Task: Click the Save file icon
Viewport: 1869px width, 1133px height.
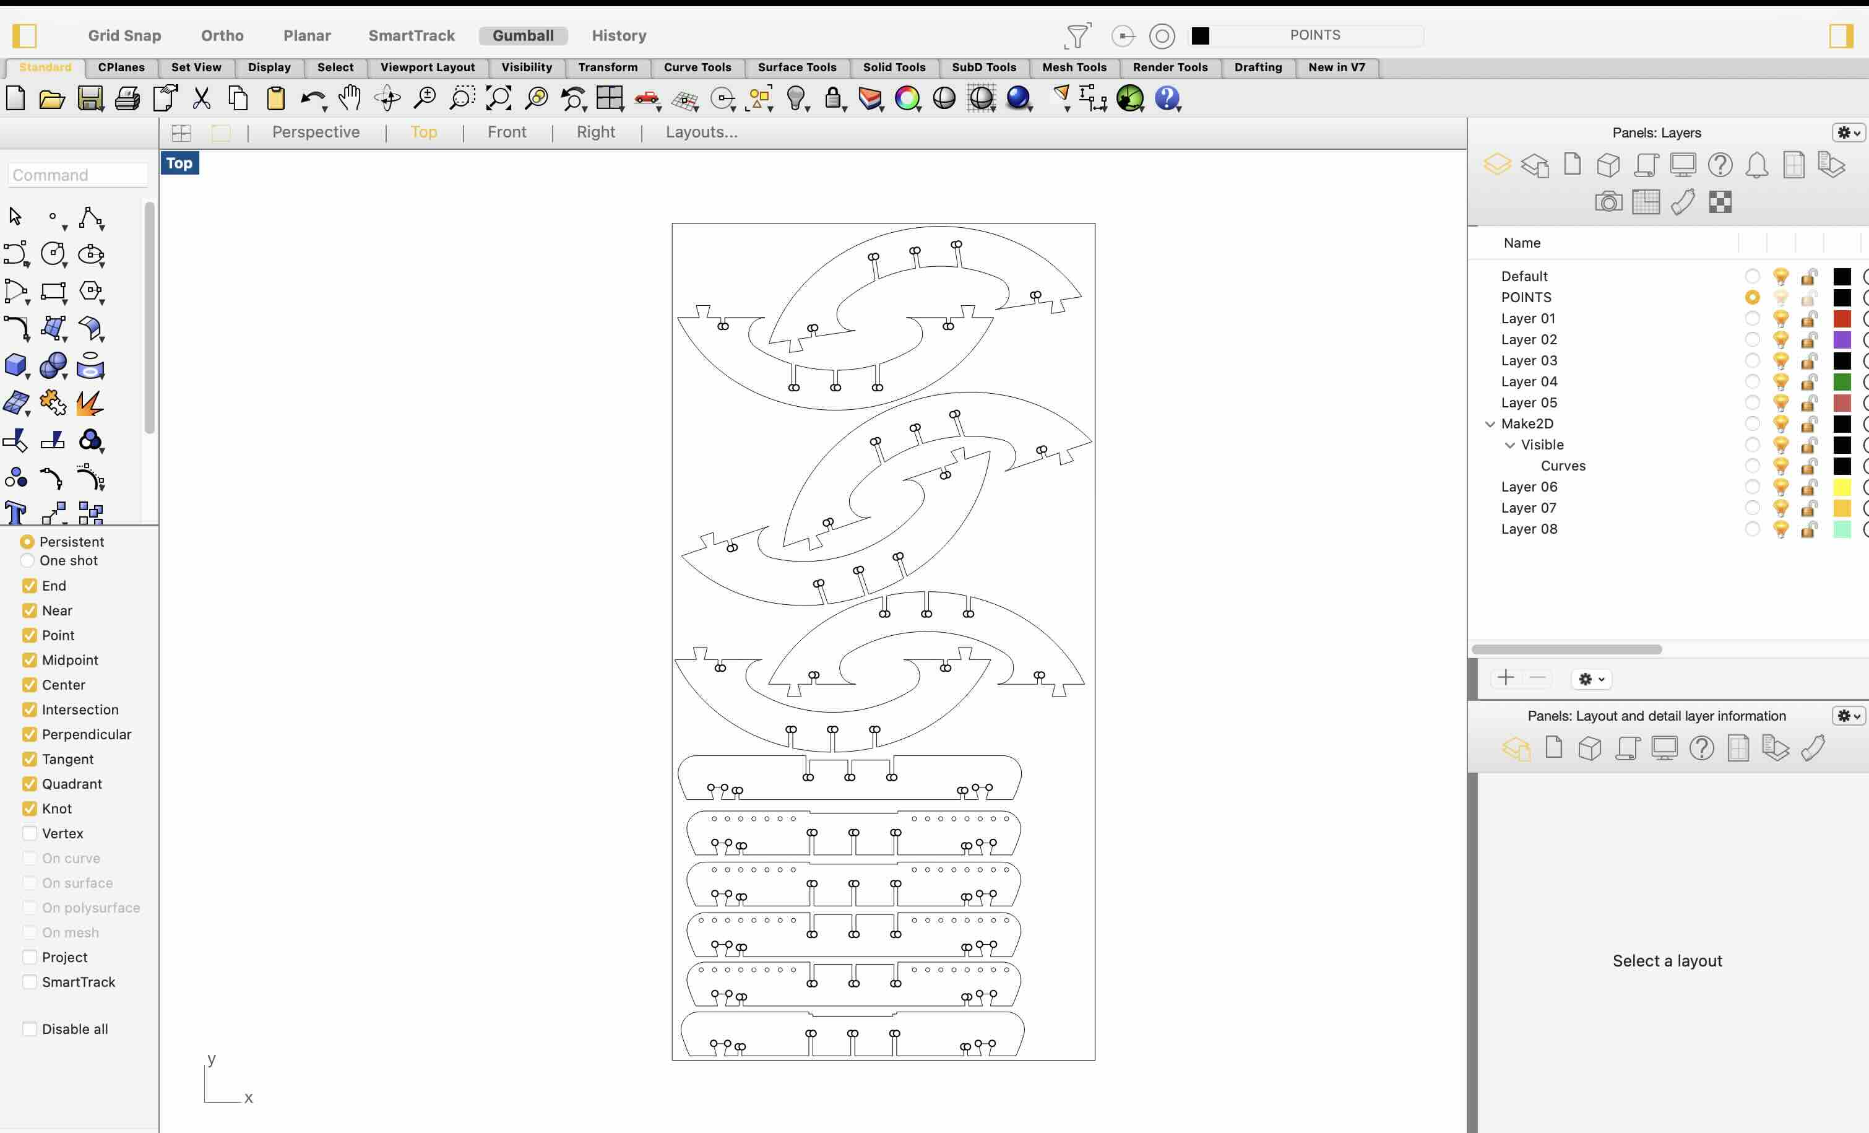Action: (90, 98)
